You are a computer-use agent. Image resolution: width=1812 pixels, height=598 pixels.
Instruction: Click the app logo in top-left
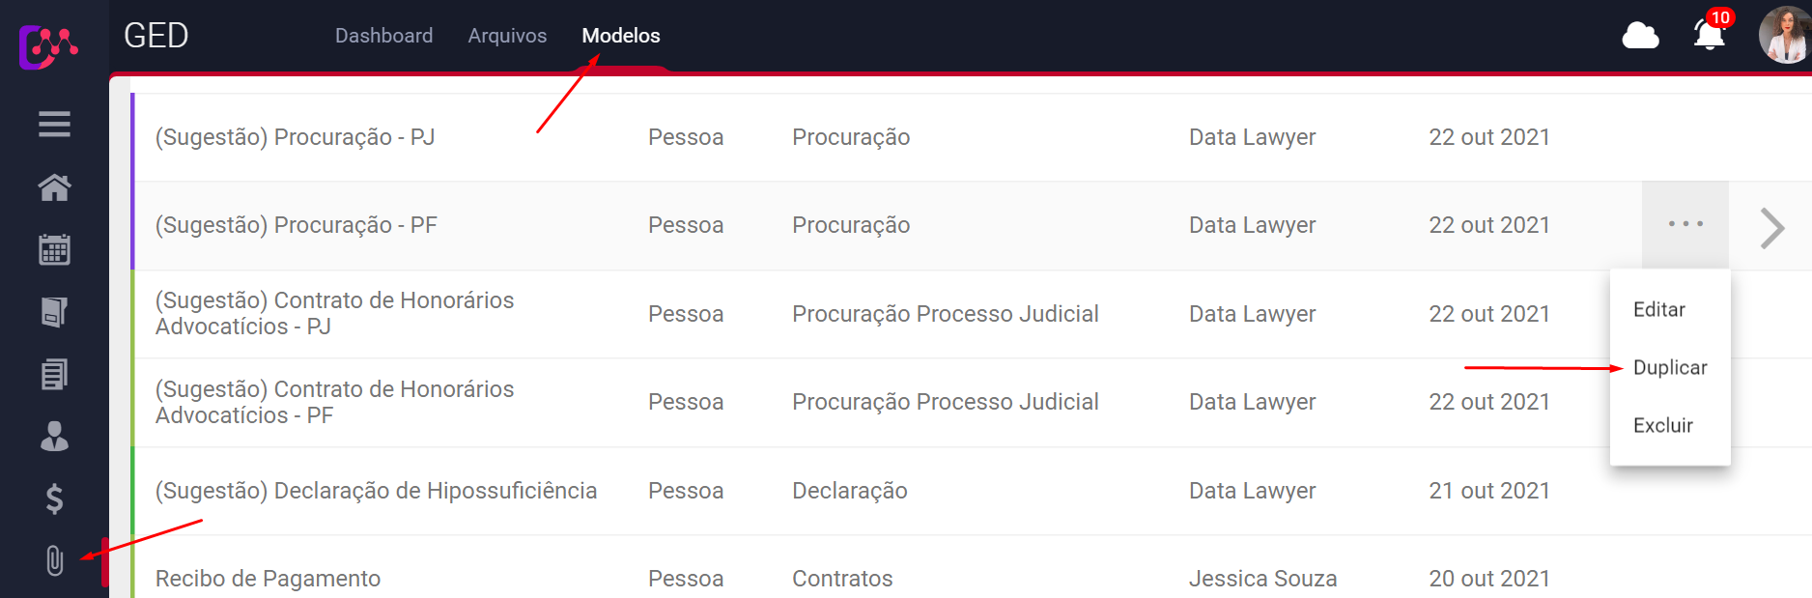coord(48,45)
